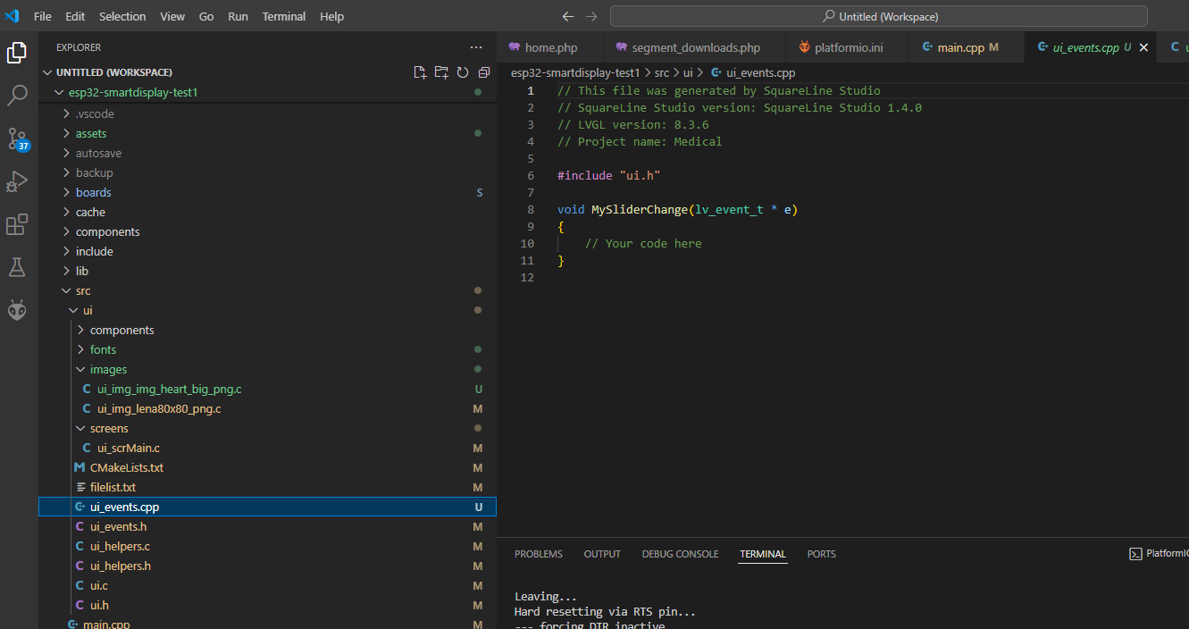
Task: Show the DEBUG CONSOLE panel tab
Action: 680,554
